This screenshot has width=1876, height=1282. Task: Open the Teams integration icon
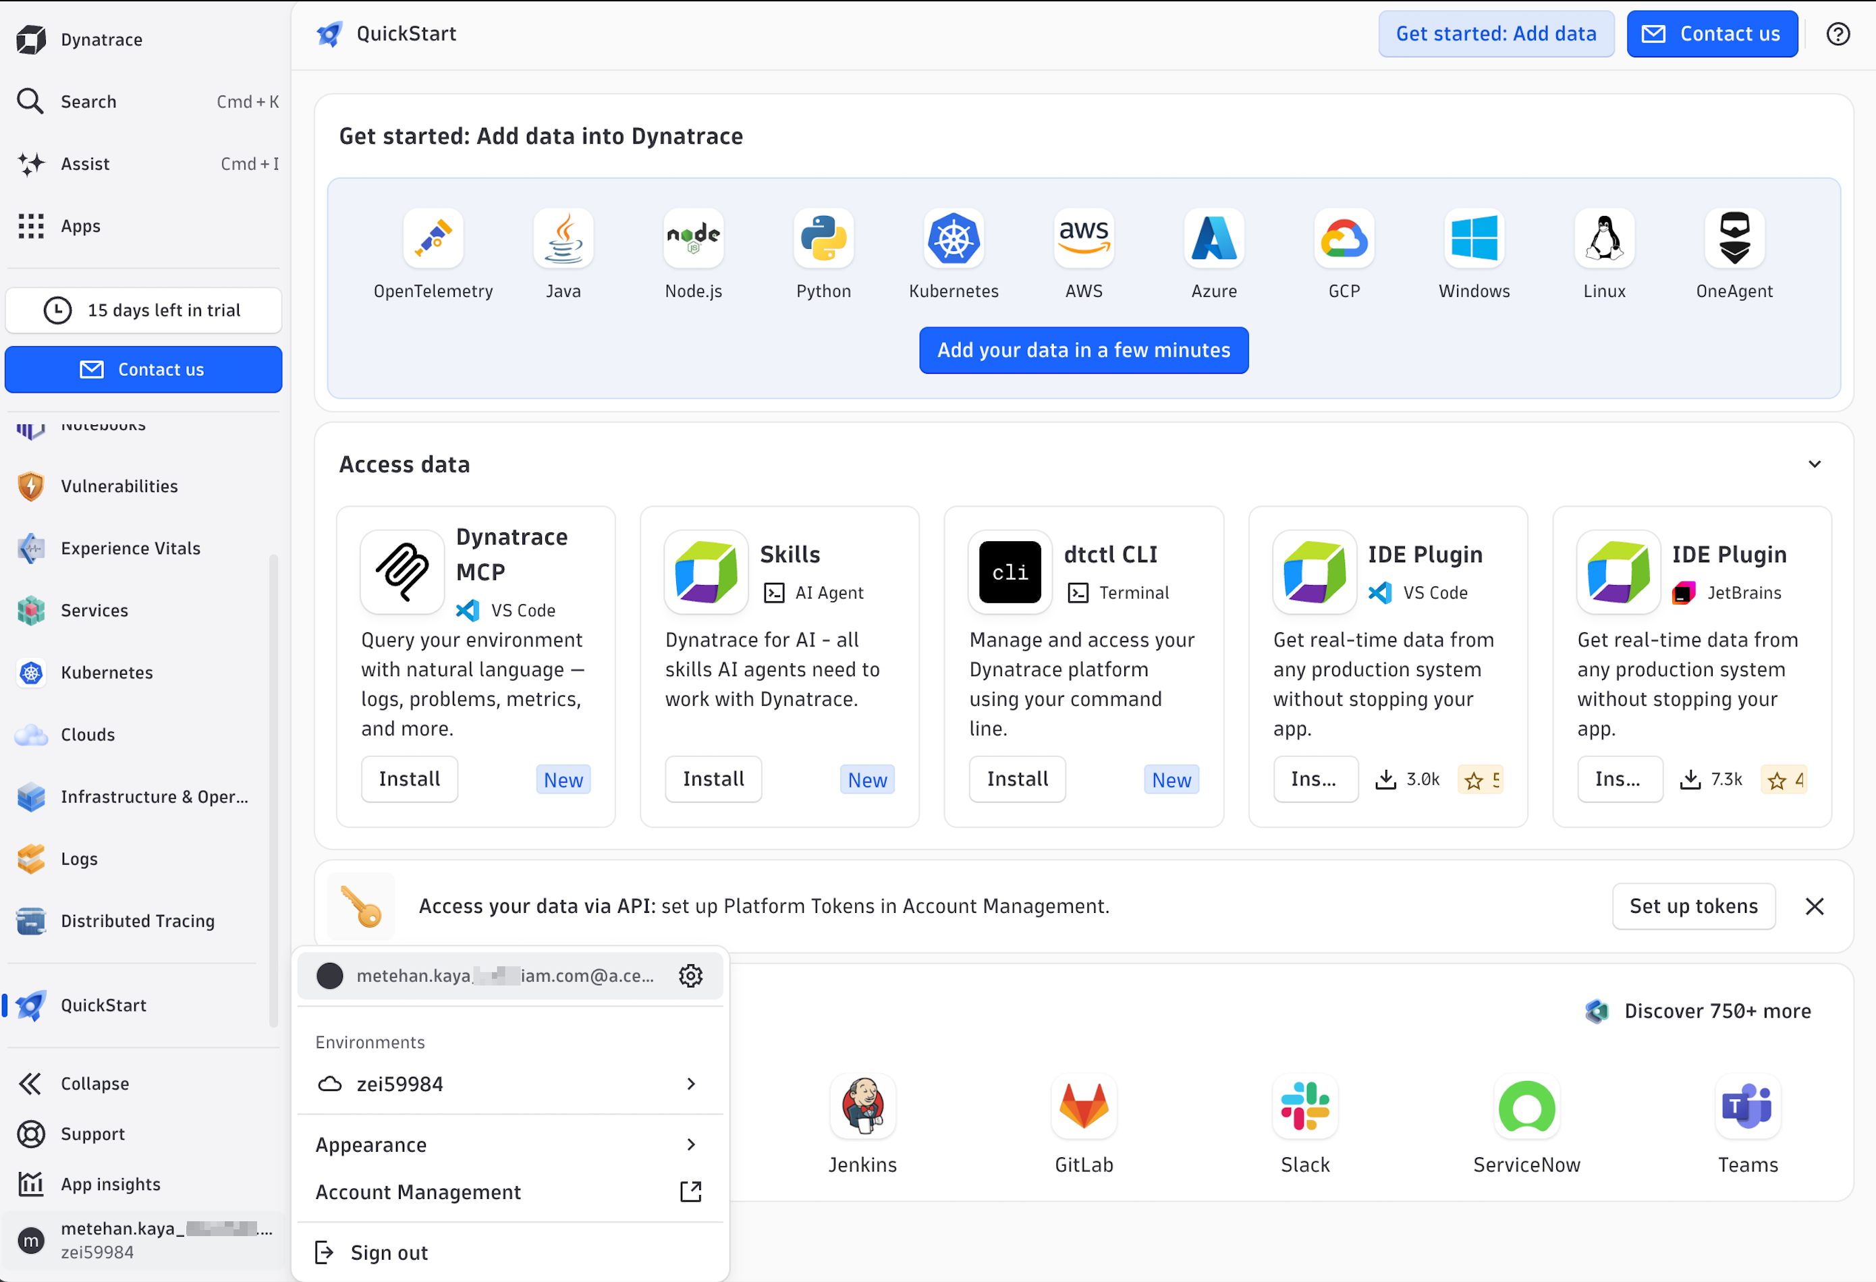[1747, 1106]
